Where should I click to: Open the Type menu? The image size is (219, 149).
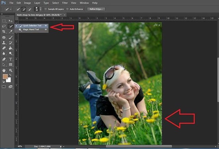46,3
